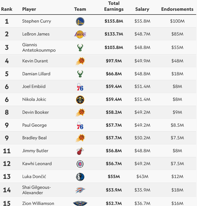Click the Clippers logo beside Kawhi Leonard
The width and height of the screenshot is (197, 206).
(x=80, y=164)
